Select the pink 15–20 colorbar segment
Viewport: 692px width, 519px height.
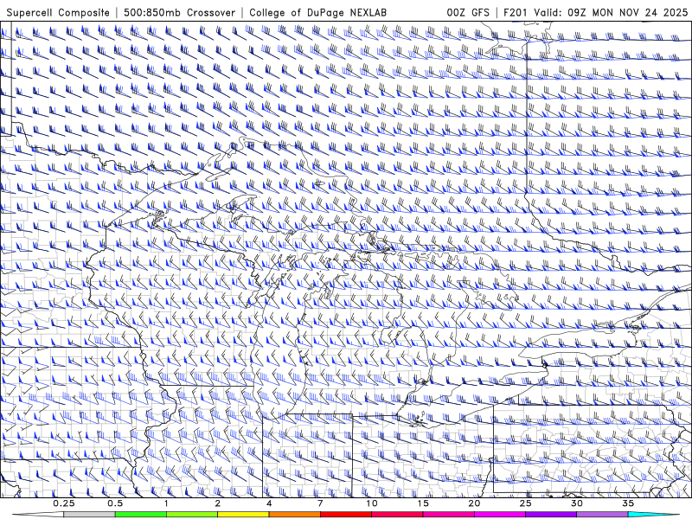[448, 515]
